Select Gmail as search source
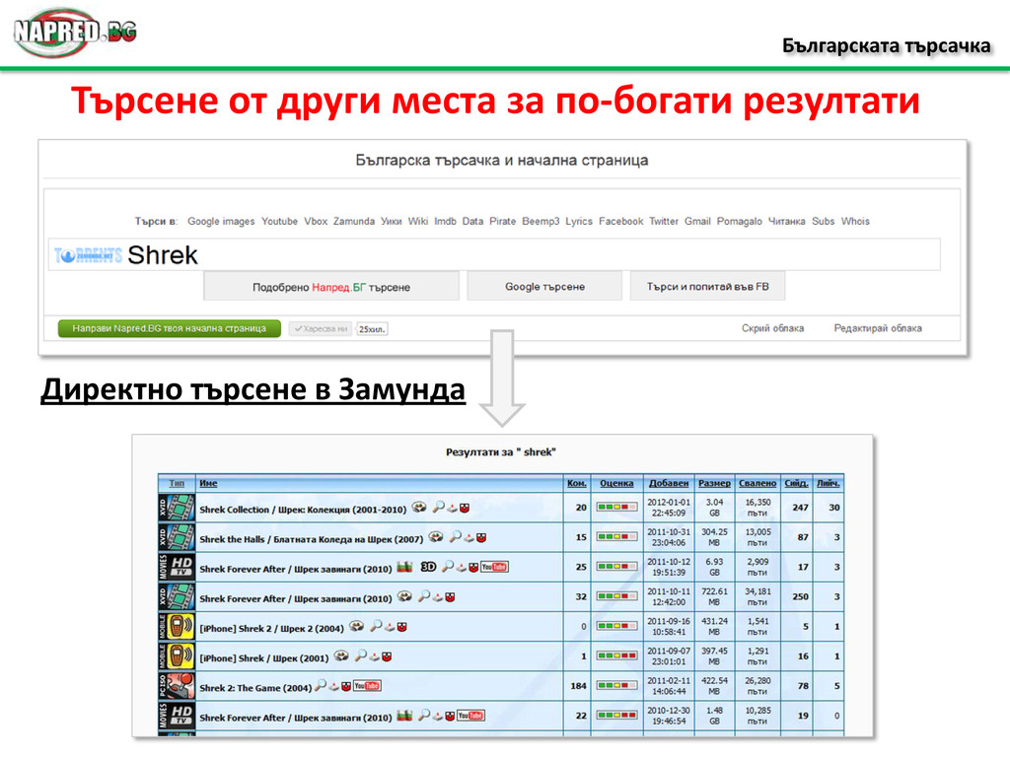Image resolution: width=1010 pixels, height=757 pixels. (697, 222)
